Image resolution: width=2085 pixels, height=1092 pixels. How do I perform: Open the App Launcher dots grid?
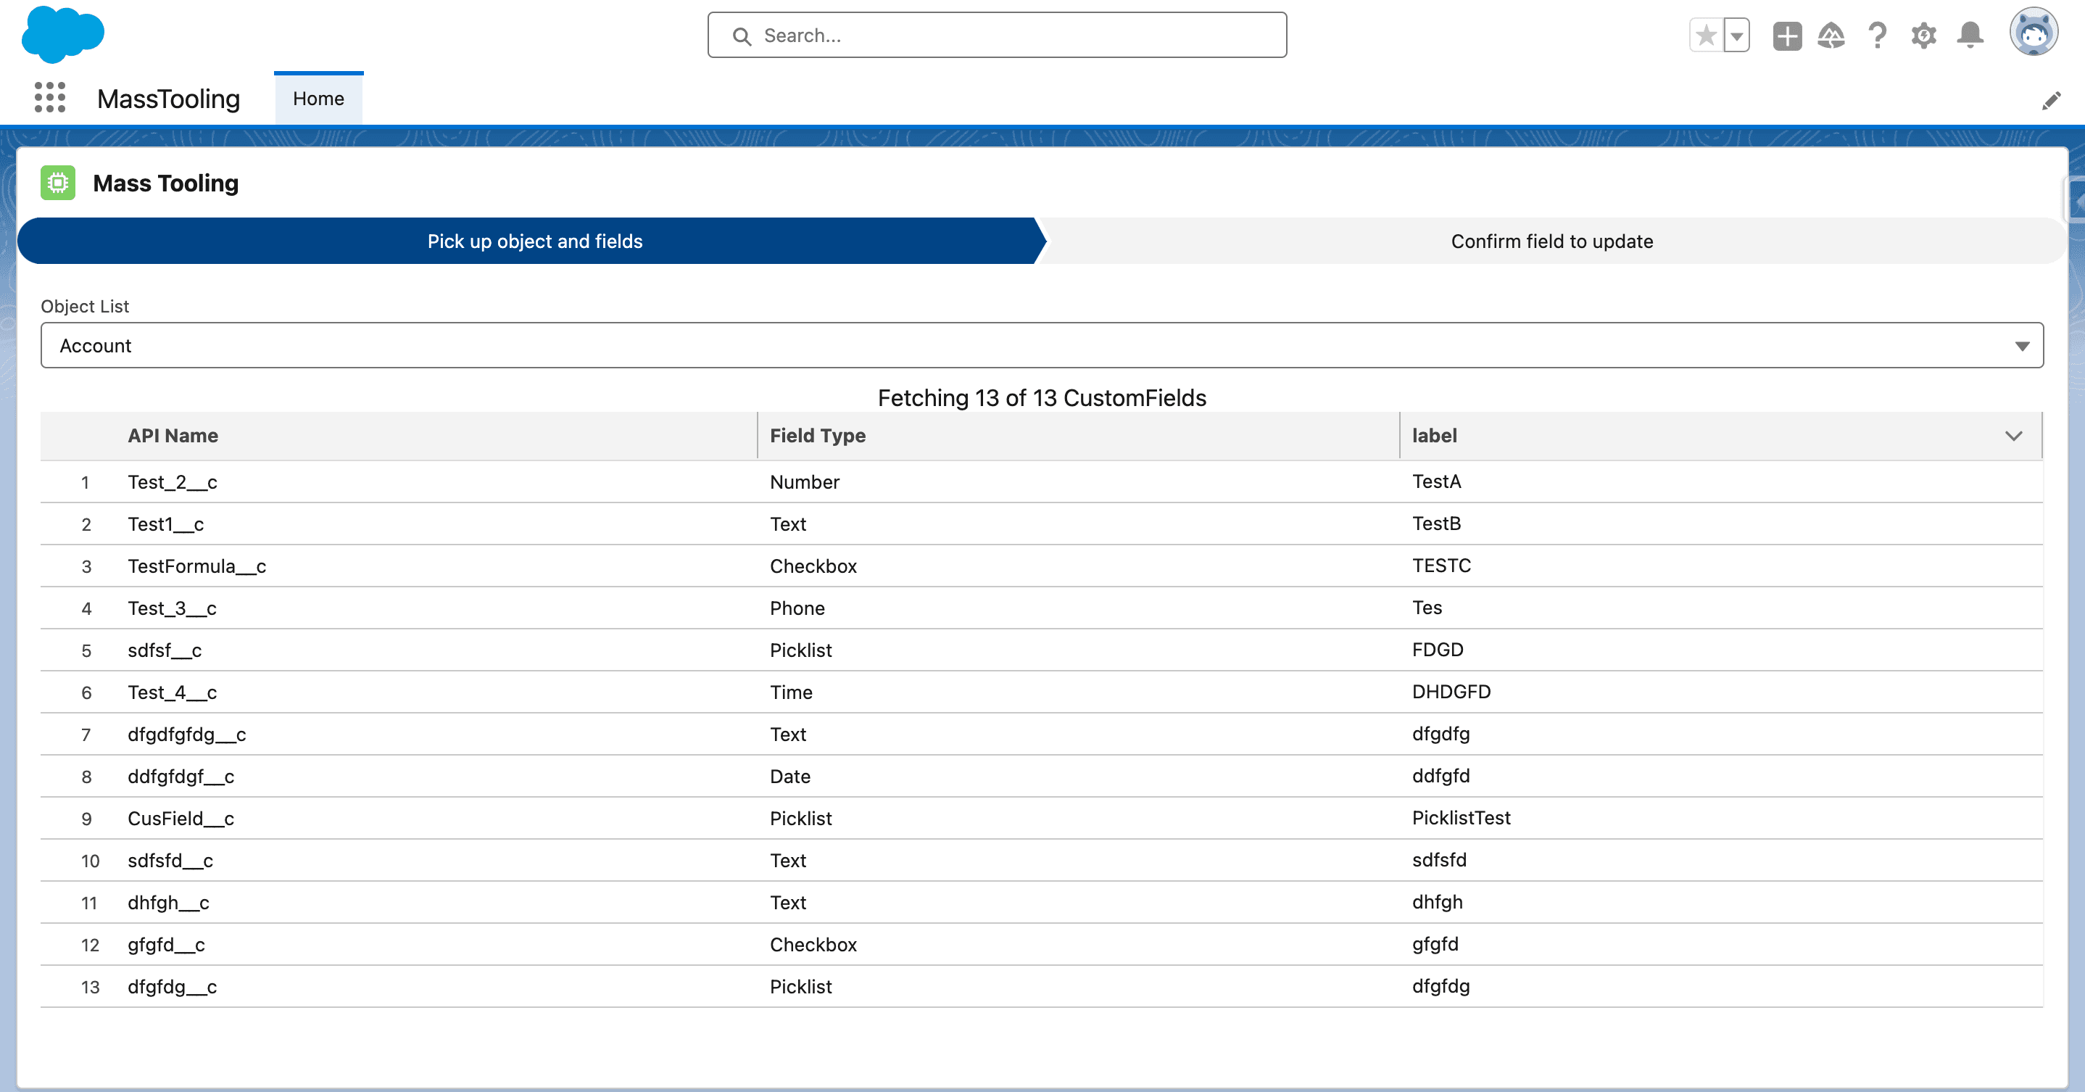[50, 98]
